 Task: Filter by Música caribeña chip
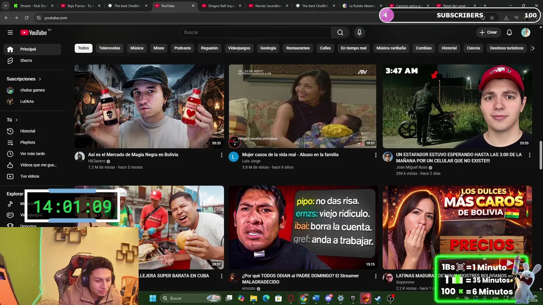[391, 48]
